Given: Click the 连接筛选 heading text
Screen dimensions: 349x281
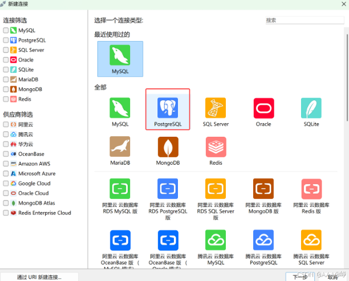Looking at the screenshot, I should [x=15, y=21].
